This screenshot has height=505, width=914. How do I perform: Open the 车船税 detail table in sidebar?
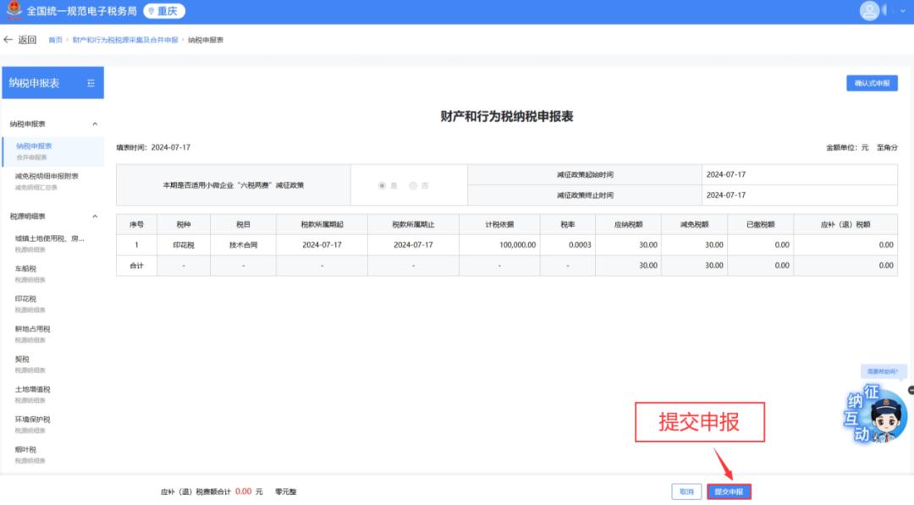25,269
